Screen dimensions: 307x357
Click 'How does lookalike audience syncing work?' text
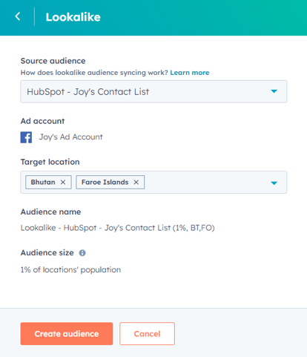[x=94, y=73]
